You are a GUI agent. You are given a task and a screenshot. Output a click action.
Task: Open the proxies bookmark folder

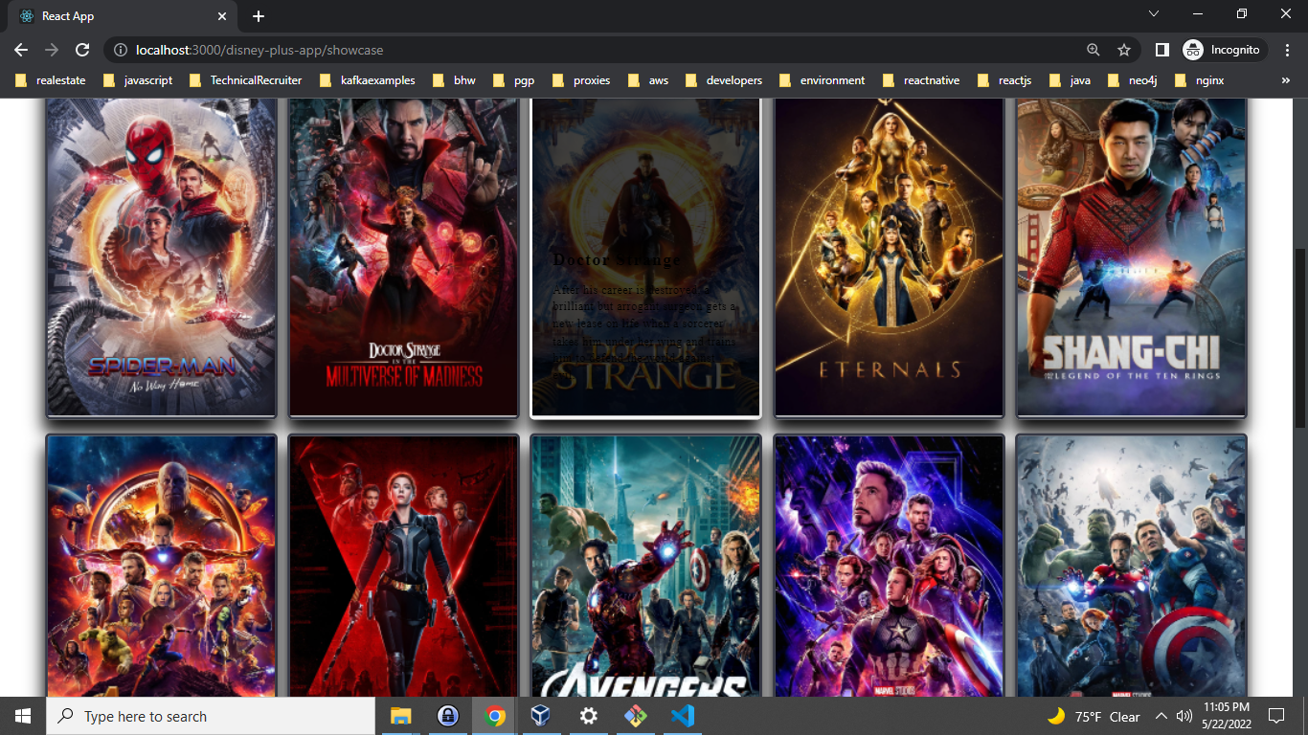[582, 80]
